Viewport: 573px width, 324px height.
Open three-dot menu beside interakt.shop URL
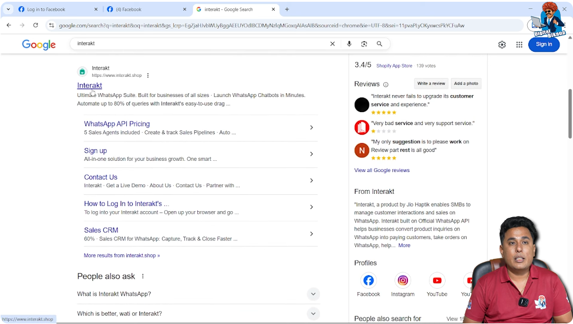(x=147, y=75)
